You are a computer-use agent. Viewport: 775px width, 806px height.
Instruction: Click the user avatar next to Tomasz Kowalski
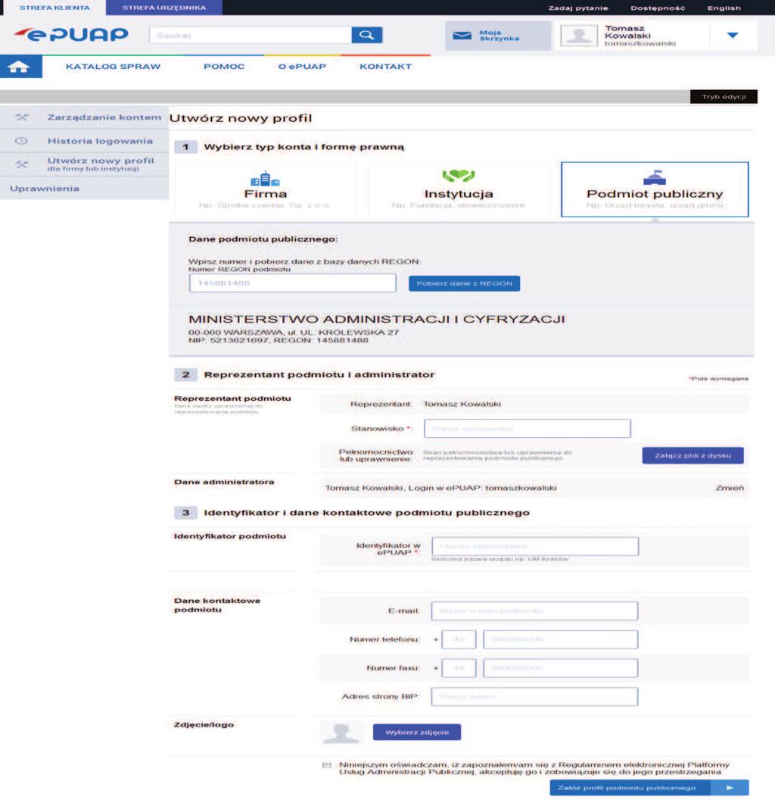click(579, 36)
